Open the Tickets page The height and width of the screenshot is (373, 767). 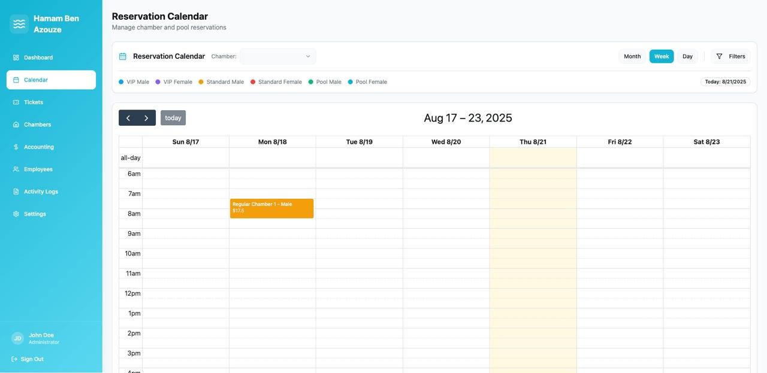pyautogui.click(x=51, y=102)
